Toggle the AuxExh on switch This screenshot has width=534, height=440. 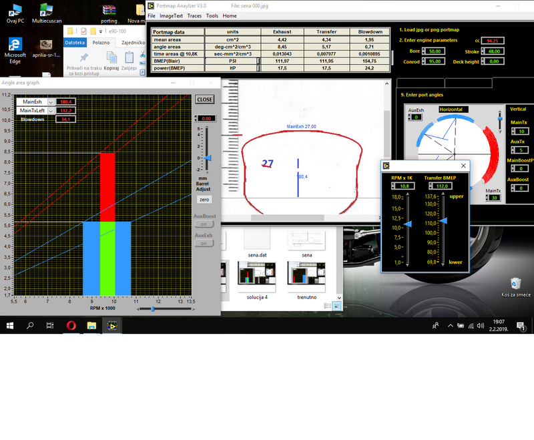(204, 243)
